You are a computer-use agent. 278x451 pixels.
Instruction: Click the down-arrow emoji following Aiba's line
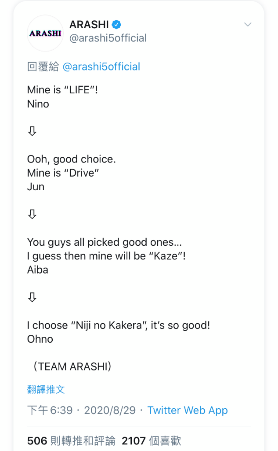tap(32, 297)
